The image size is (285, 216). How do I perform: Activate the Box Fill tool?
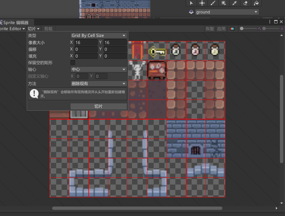tap(223, 3)
